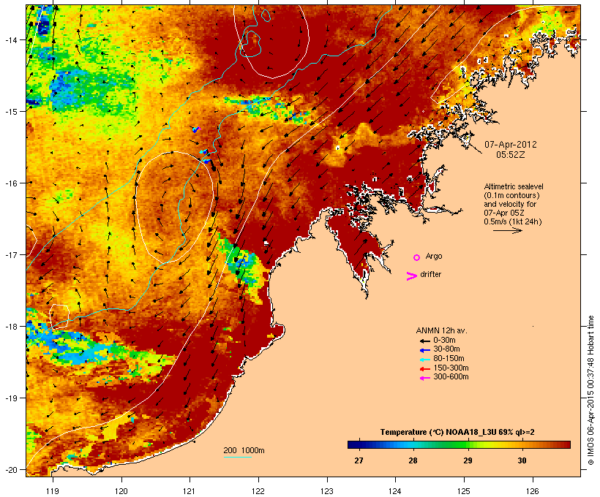This screenshot has height=497, width=600.
Task: Click the 0.5m/s velocity scale arrow
Action: tap(507, 230)
